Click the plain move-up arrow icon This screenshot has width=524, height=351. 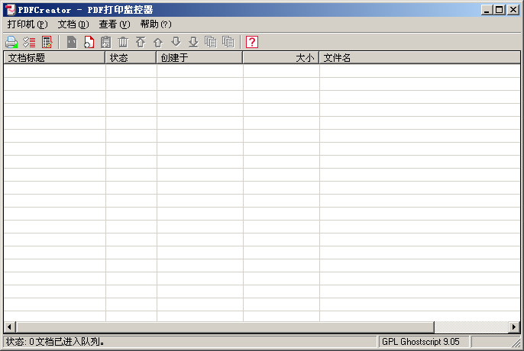158,42
